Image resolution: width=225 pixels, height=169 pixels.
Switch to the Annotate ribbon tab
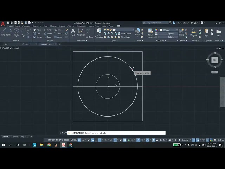[x=26, y=26]
